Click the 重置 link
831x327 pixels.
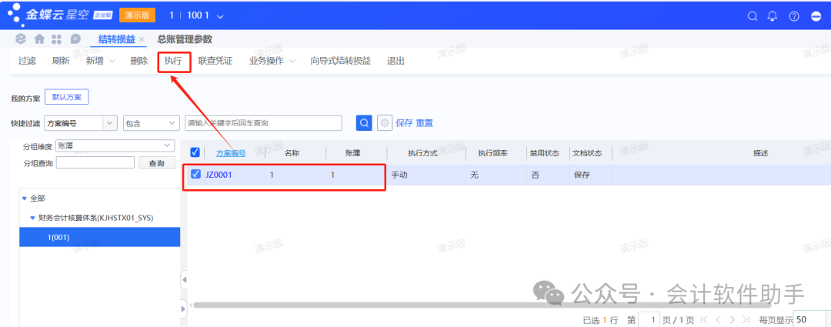point(425,123)
